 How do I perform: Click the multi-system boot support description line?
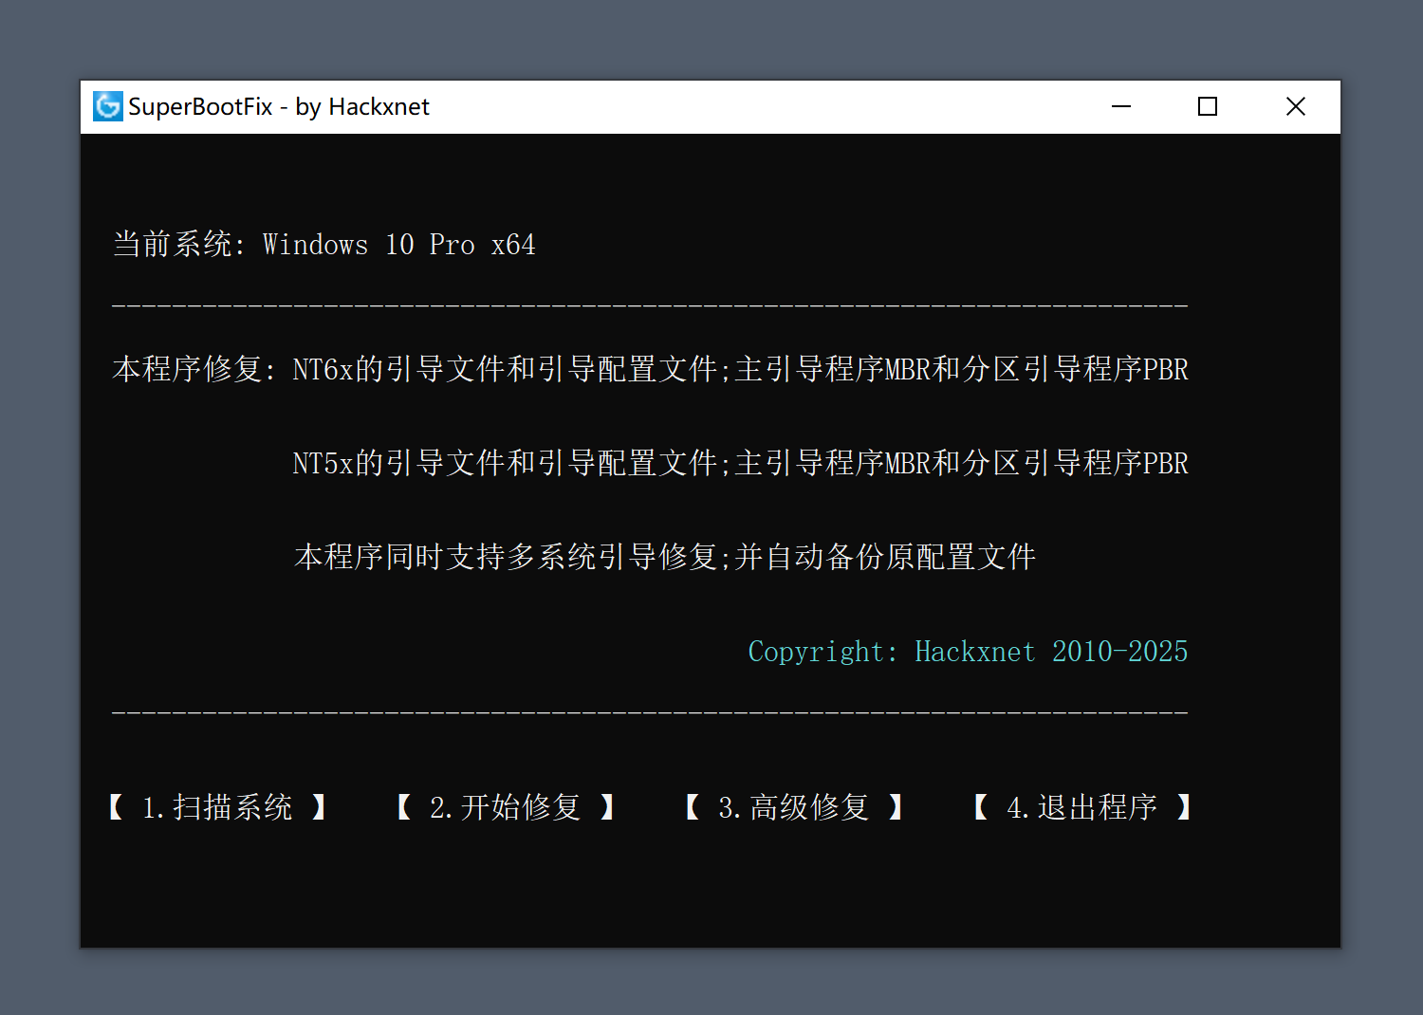(x=665, y=558)
